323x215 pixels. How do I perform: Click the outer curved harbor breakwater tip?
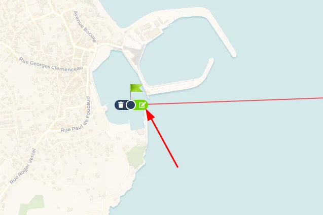234,55
